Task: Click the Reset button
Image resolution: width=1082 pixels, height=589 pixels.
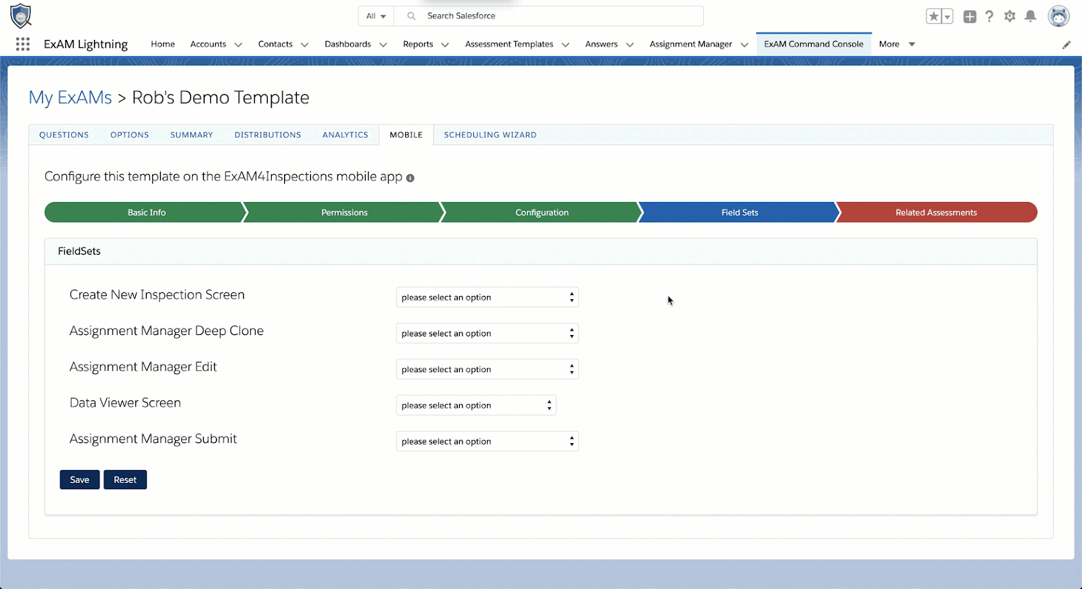Action: pos(125,480)
